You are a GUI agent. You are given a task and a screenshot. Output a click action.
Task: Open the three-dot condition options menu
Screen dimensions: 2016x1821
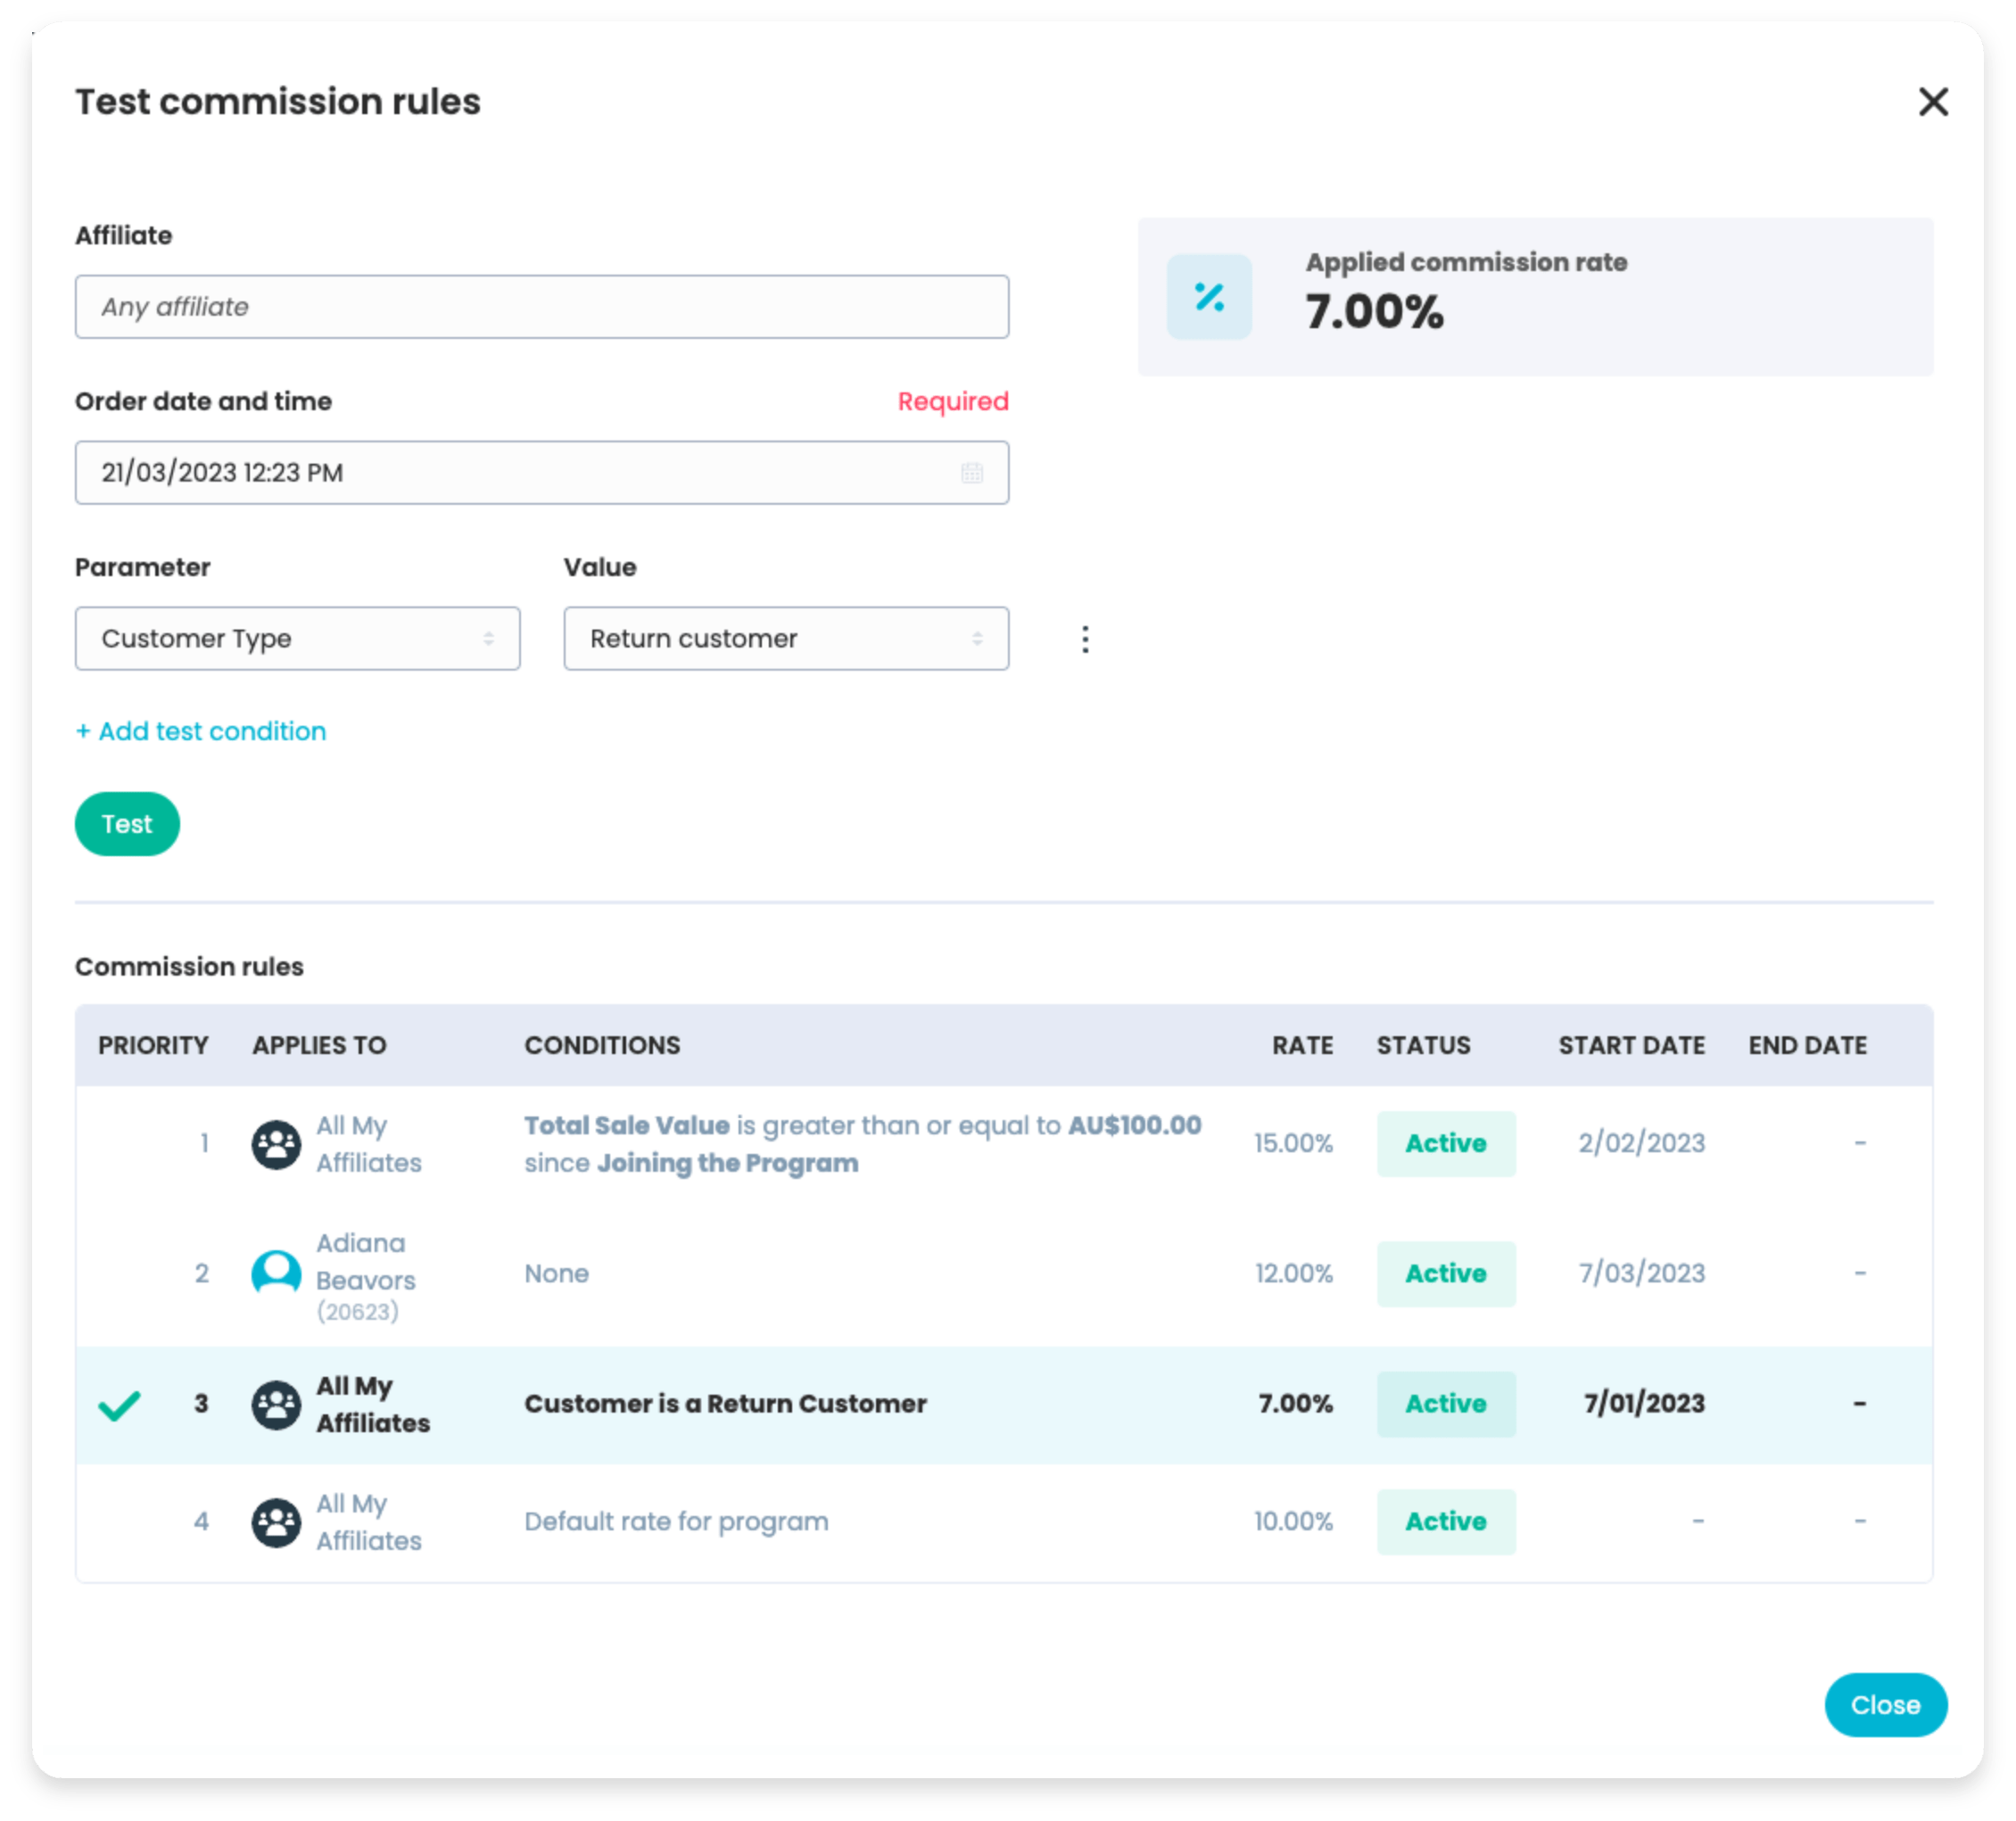pyautogui.click(x=1085, y=639)
